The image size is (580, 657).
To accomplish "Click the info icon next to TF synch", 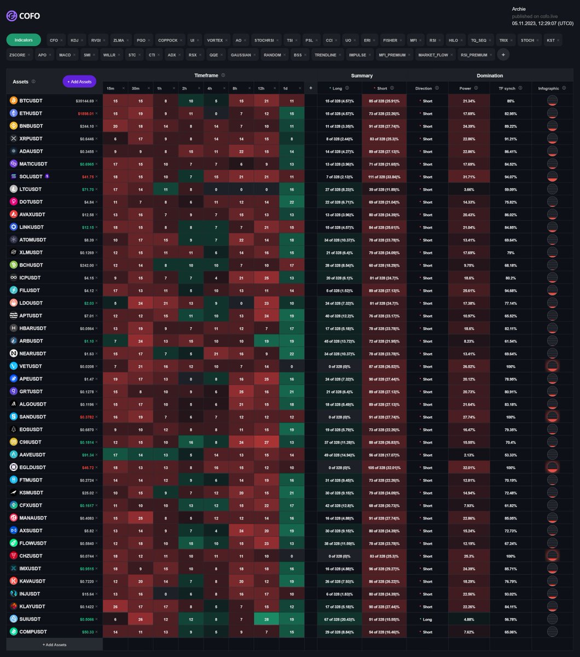I will tap(521, 88).
